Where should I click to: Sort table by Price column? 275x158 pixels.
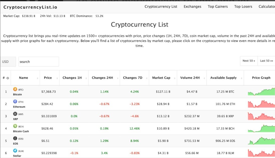[48, 78]
